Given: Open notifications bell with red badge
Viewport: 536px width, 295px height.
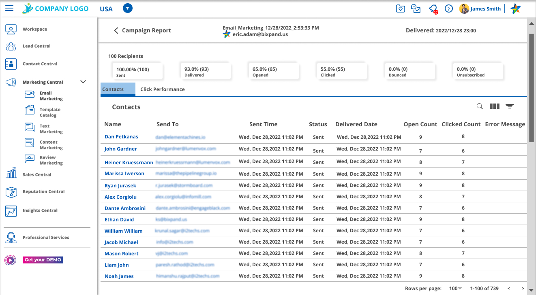Looking at the screenshot, I should click(433, 8).
